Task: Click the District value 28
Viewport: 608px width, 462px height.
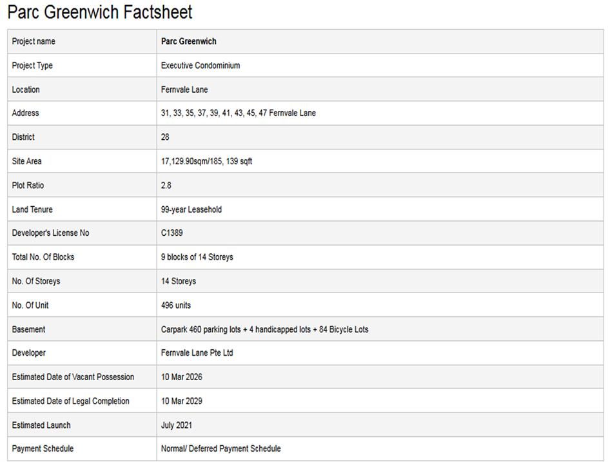Action: pos(166,137)
